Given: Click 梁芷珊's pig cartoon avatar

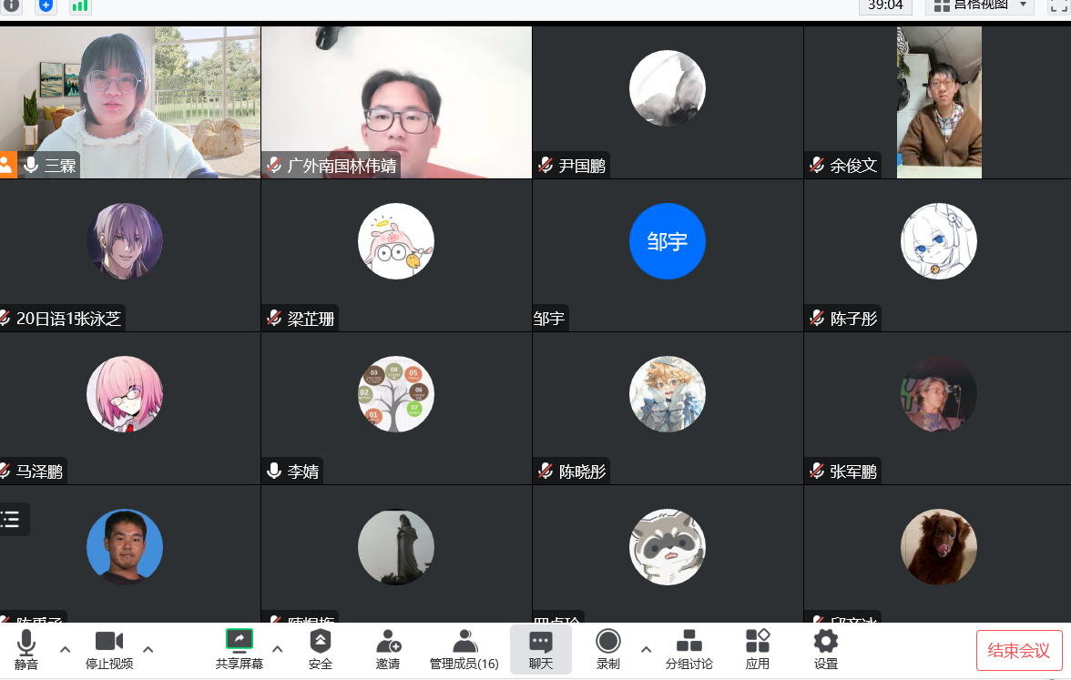Looking at the screenshot, I should pos(396,241).
